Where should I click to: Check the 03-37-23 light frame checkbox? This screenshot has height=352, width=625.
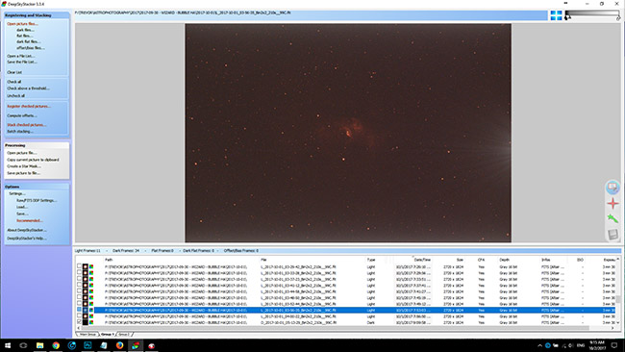[79, 279]
